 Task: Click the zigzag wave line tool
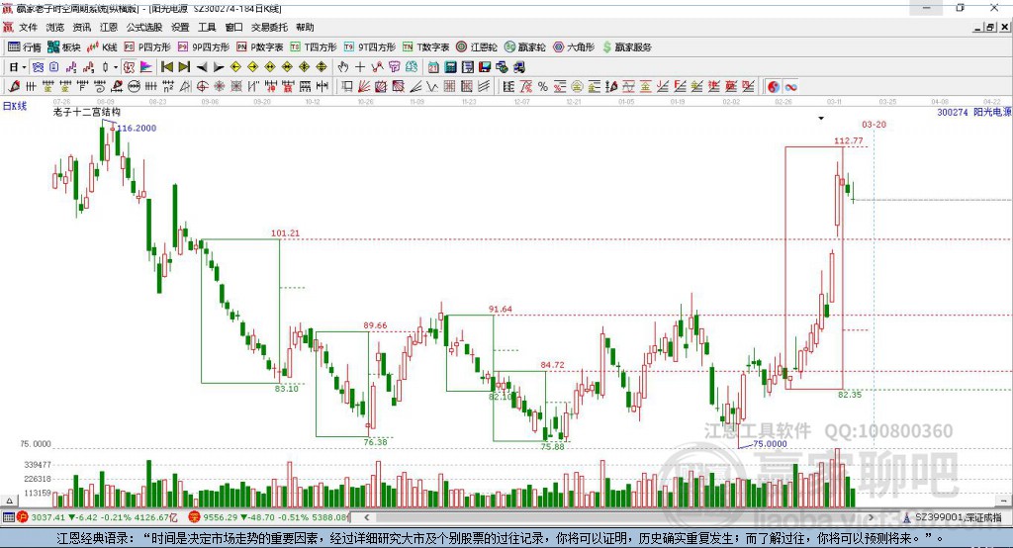[432, 87]
